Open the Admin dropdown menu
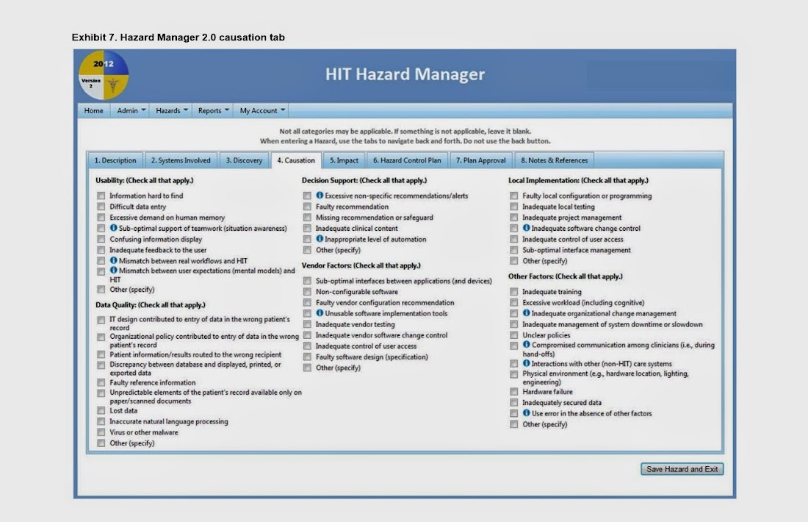 coord(131,110)
